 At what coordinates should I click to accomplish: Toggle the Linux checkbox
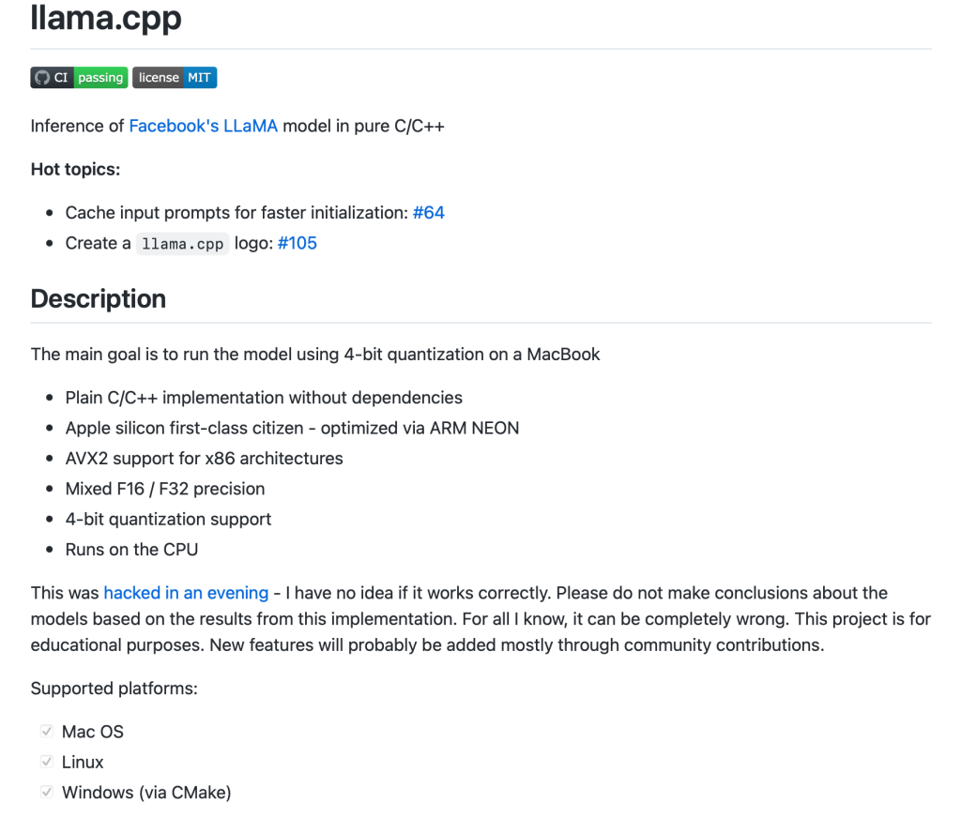[x=46, y=762]
